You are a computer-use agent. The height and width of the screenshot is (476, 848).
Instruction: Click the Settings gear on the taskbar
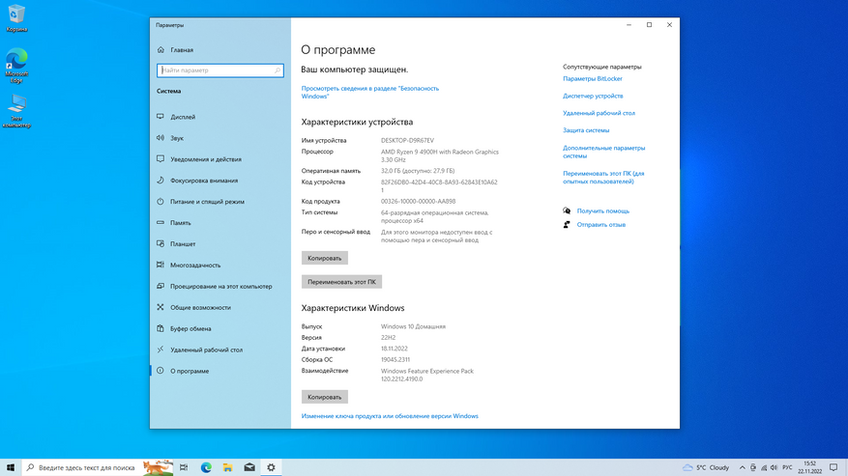pyautogui.click(x=271, y=467)
